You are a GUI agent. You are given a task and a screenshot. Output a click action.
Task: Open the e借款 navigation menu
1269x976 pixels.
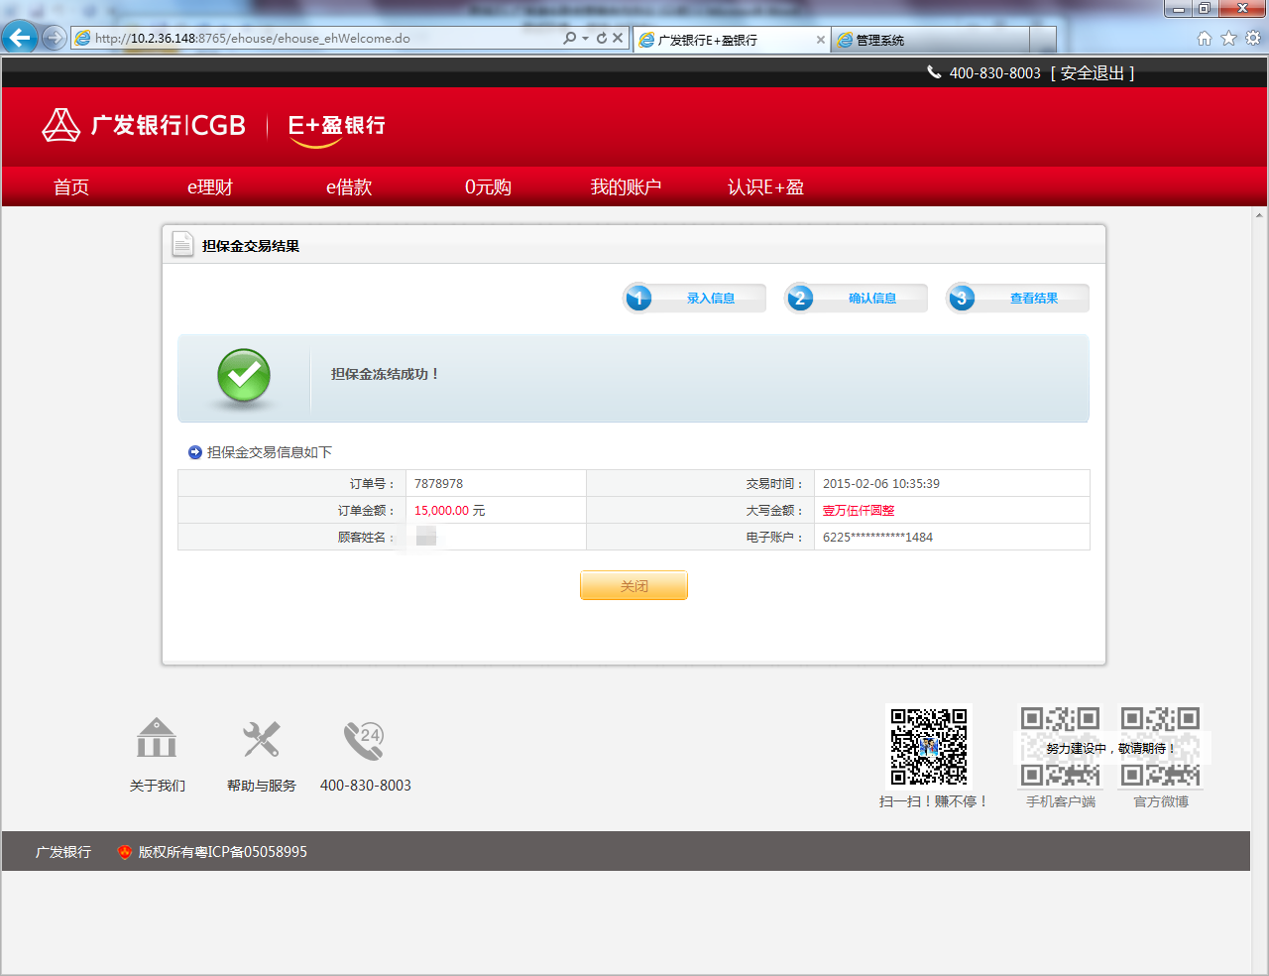[x=349, y=187]
